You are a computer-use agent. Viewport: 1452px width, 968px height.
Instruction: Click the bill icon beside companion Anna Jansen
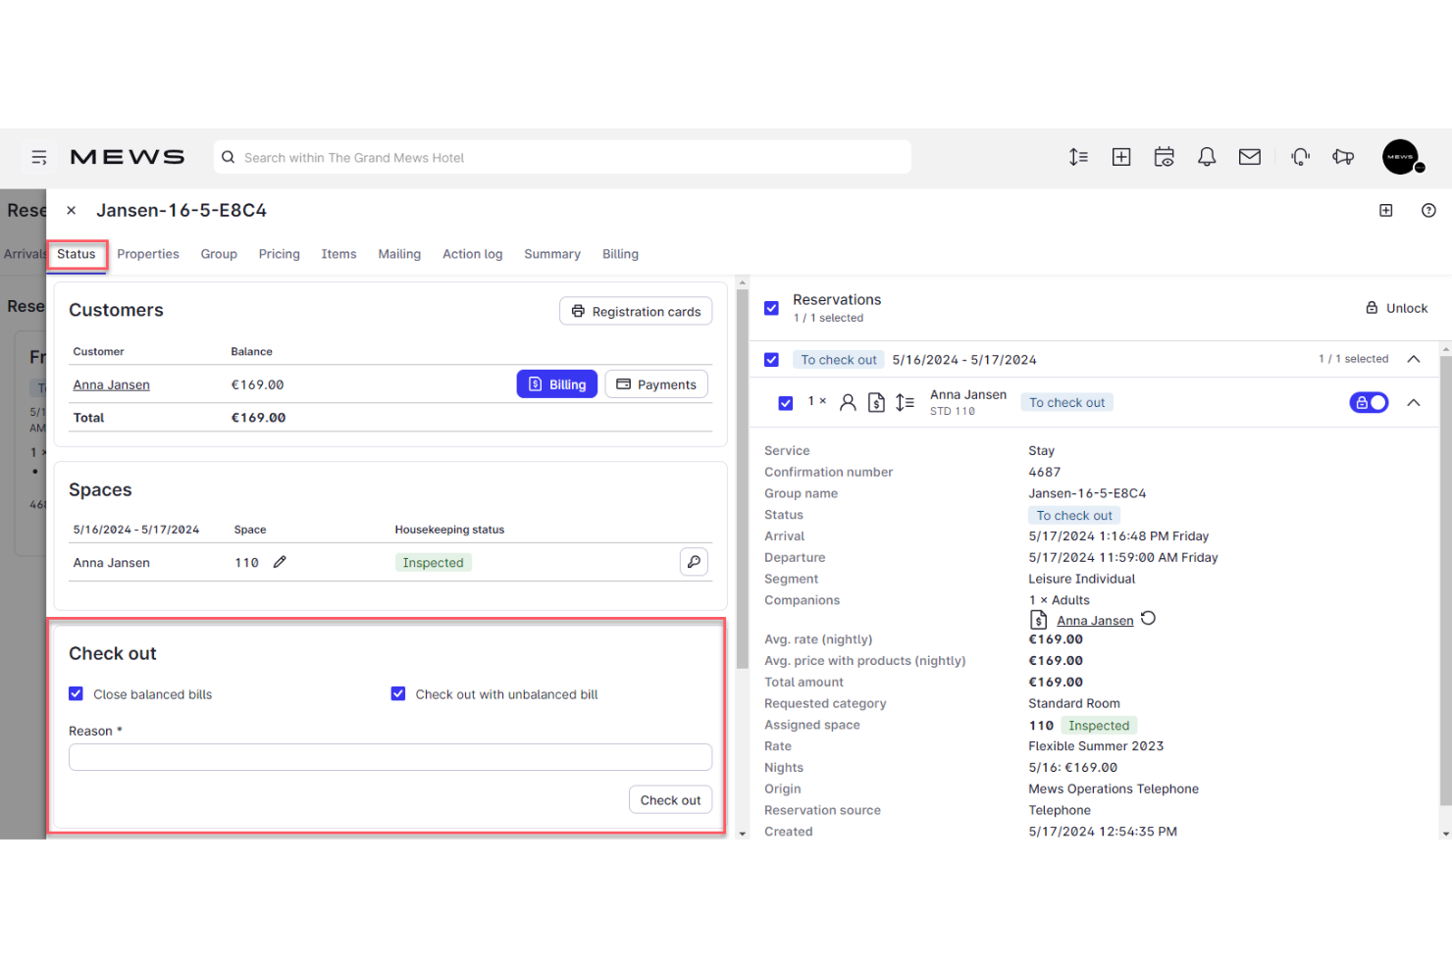click(x=1039, y=620)
